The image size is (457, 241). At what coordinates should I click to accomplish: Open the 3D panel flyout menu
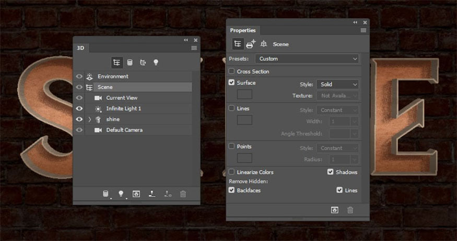click(x=194, y=48)
